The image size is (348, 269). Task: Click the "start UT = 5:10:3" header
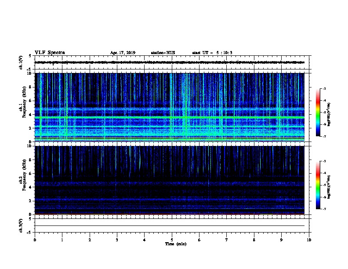pos(212,53)
